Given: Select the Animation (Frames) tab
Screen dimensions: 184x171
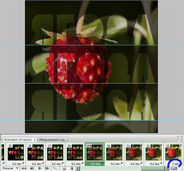Looking at the screenshot, I should (x=18, y=139).
